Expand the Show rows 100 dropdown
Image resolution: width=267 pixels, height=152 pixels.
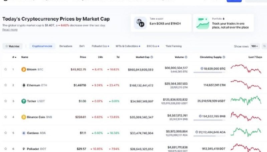255,46
